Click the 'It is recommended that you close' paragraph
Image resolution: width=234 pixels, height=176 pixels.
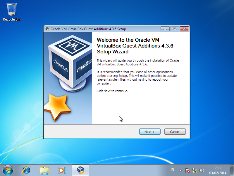[137, 77]
